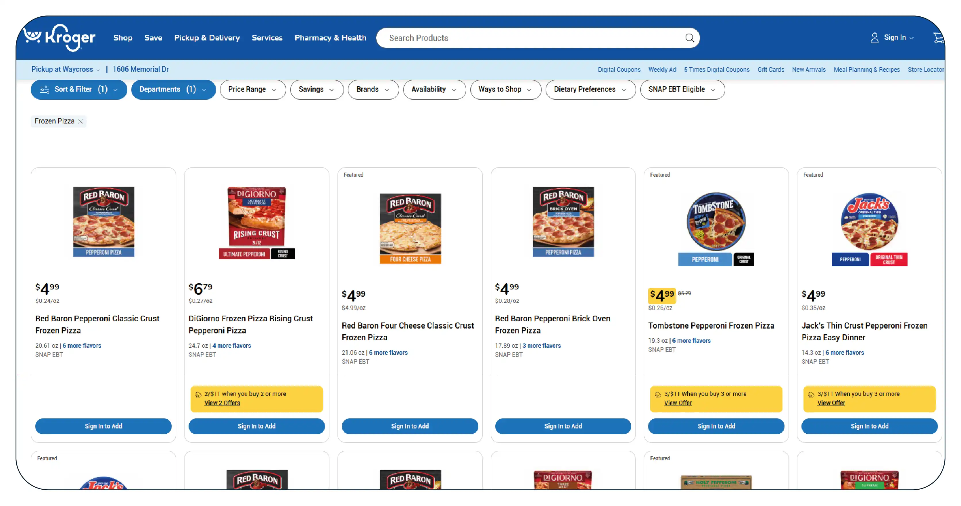Open the Shop menu

click(x=123, y=38)
